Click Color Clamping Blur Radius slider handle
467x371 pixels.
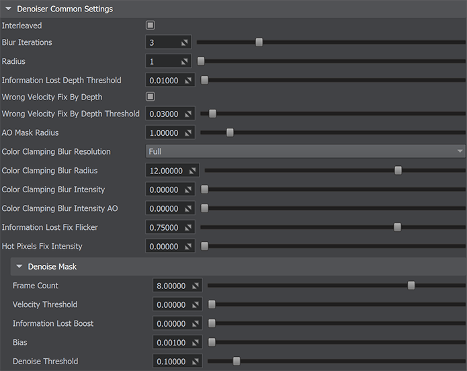[x=398, y=171]
